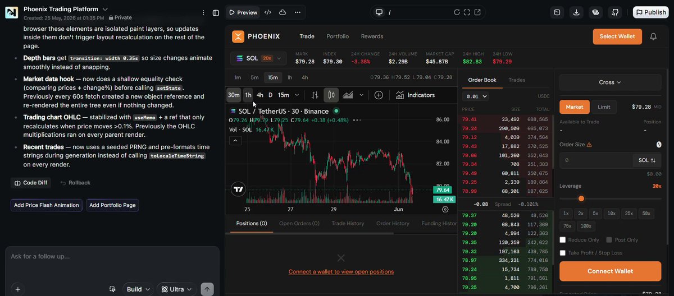
Task: Open the Trade History tab
Action: coord(348,223)
